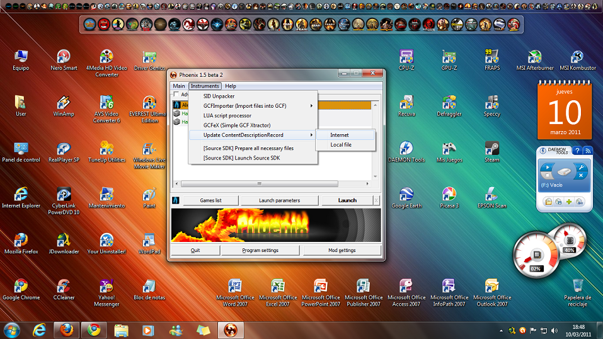The width and height of the screenshot is (603, 339).
Task: Open Microsoft Office Excel 2007 icon
Action: (278, 293)
